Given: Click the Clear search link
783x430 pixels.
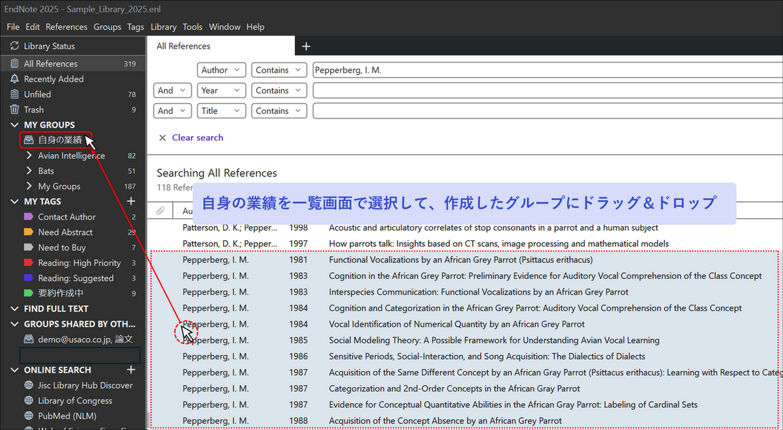Looking at the screenshot, I should 198,137.
